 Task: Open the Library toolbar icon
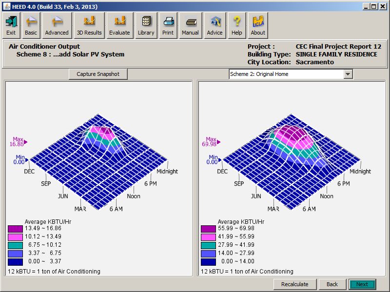(x=146, y=26)
